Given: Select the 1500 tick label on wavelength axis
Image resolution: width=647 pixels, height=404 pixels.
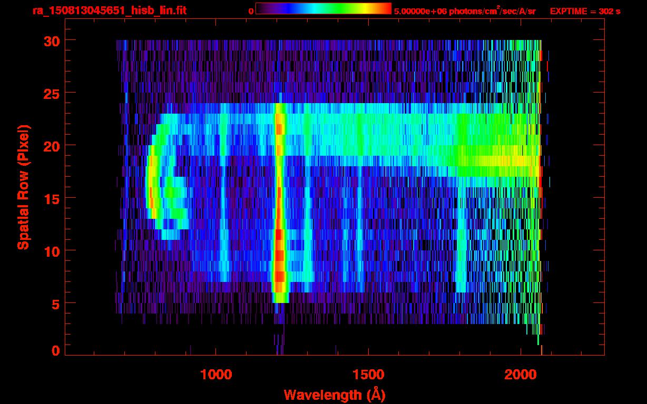Looking at the screenshot, I should pyautogui.click(x=368, y=374).
